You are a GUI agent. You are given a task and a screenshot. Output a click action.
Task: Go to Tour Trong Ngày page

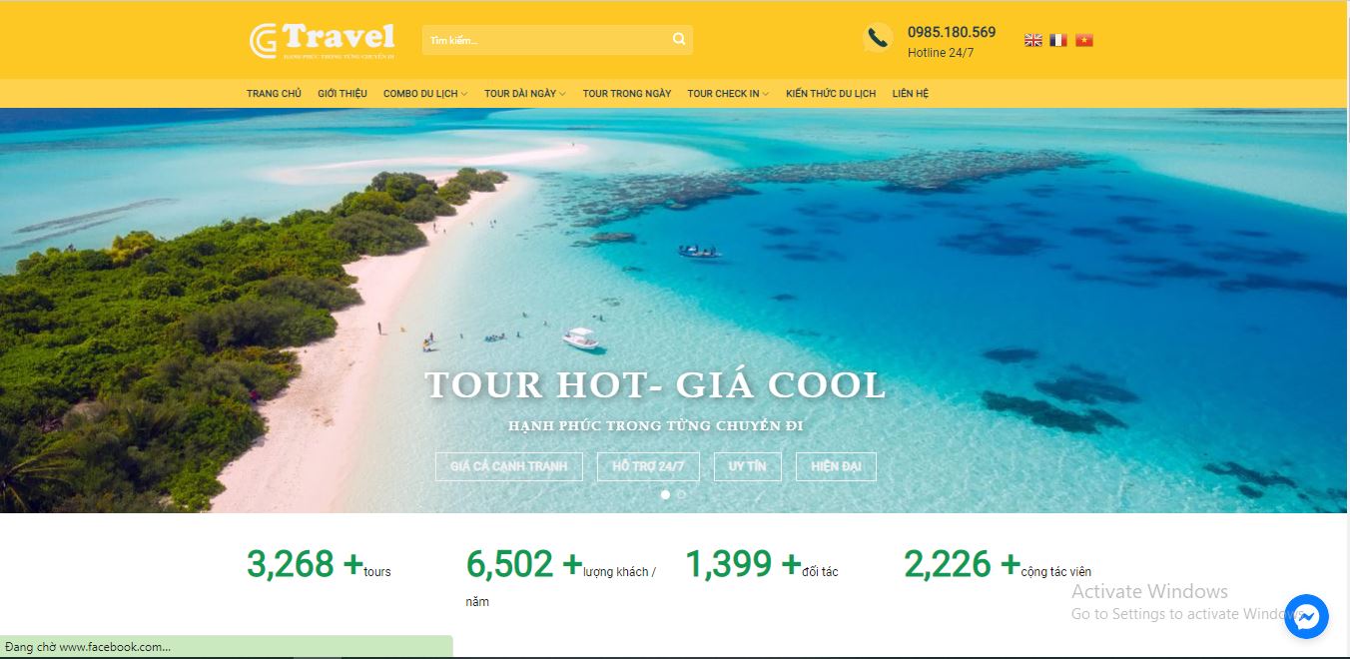(x=627, y=94)
